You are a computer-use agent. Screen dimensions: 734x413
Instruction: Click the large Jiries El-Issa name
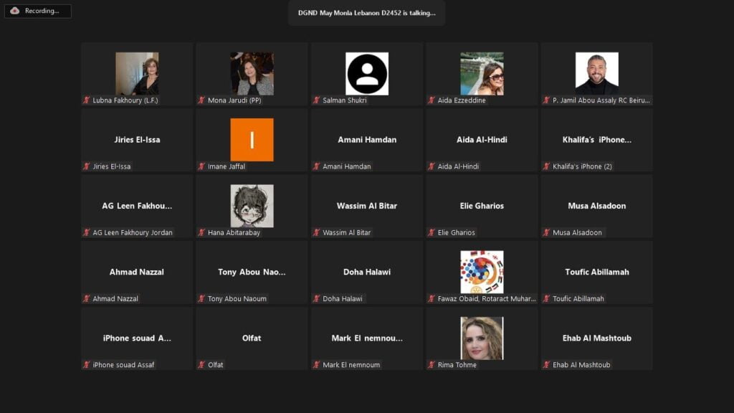click(137, 140)
